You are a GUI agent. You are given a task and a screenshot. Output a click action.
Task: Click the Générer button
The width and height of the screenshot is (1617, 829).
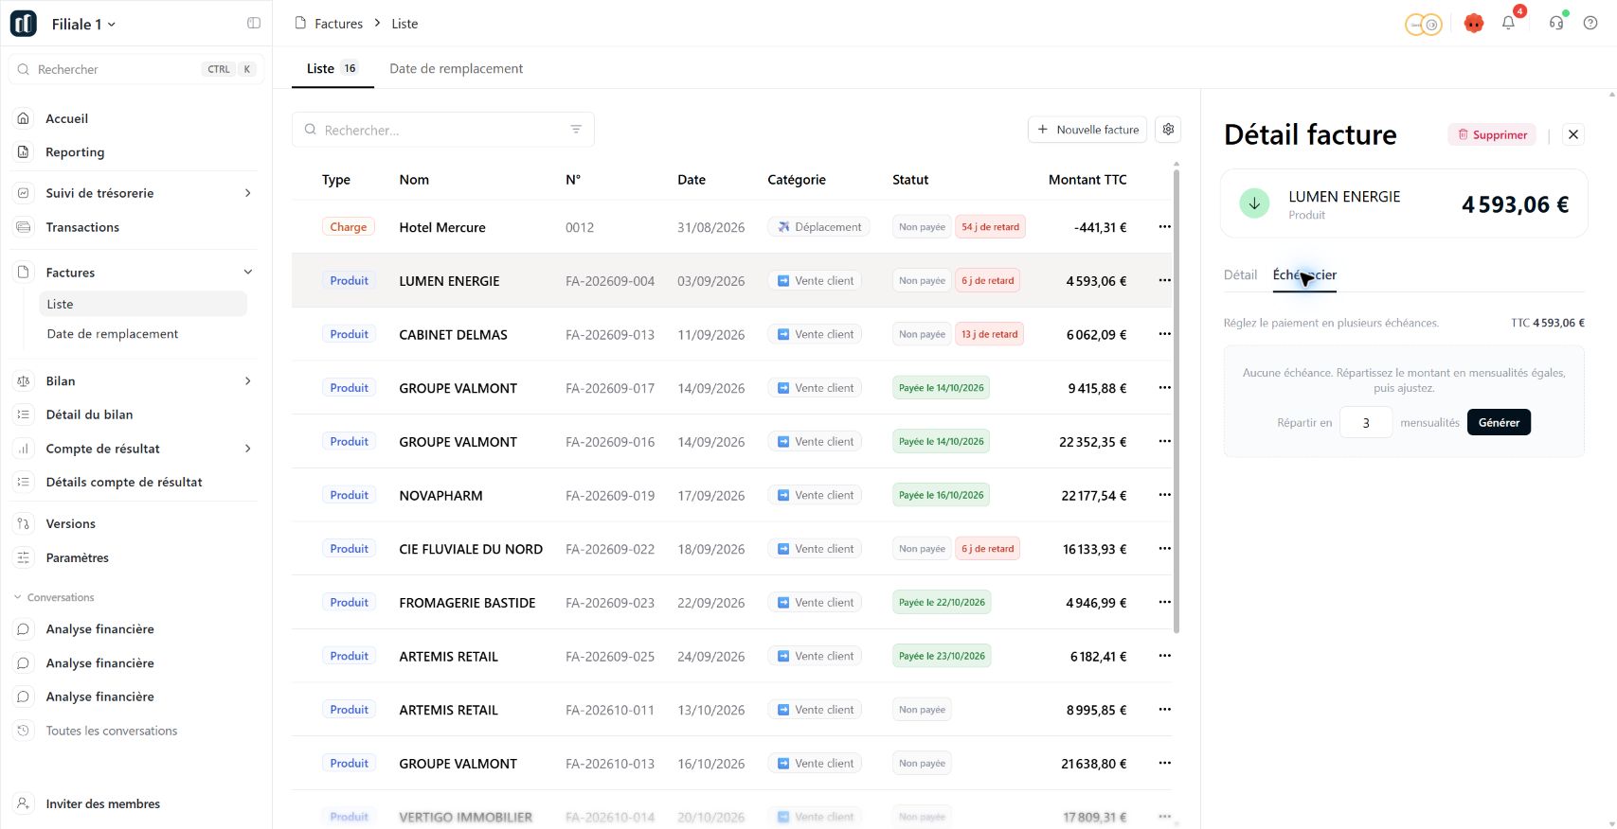pos(1499,422)
